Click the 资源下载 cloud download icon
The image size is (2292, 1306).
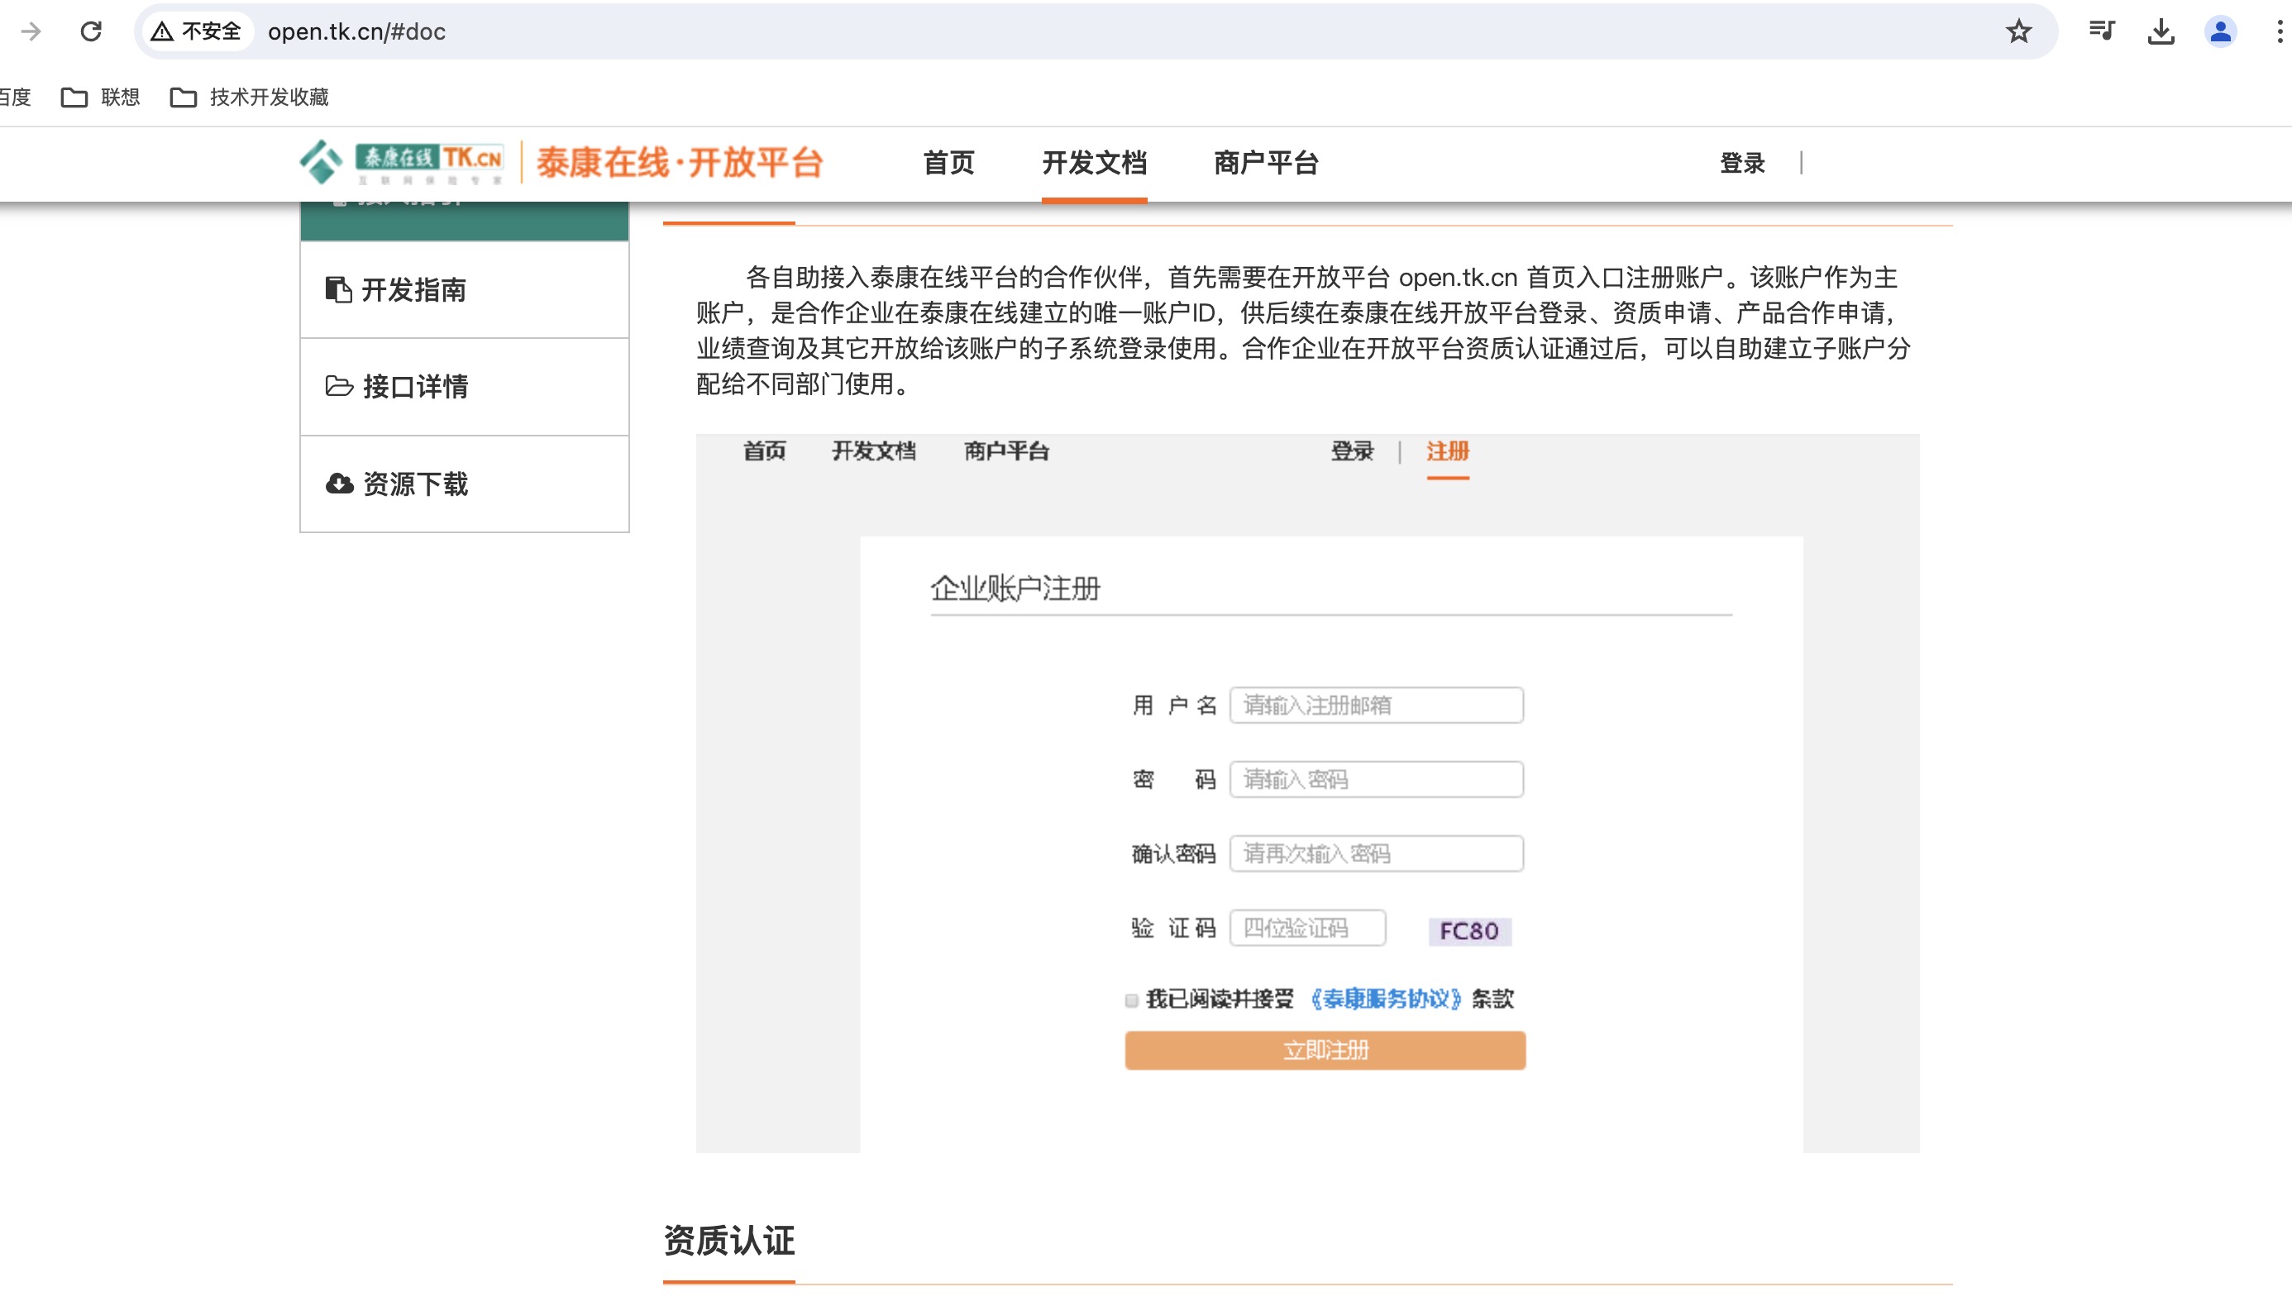pos(339,484)
